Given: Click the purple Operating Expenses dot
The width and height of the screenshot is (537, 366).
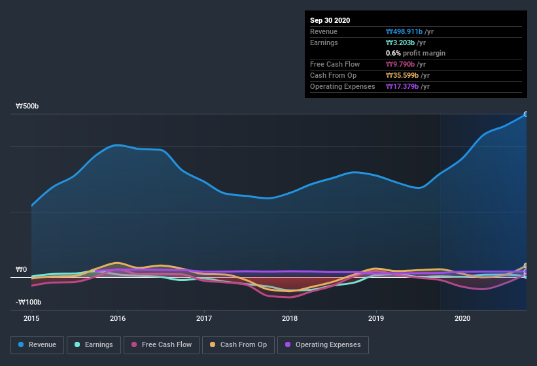Looking at the screenshot, I should [x=288, y=344].
